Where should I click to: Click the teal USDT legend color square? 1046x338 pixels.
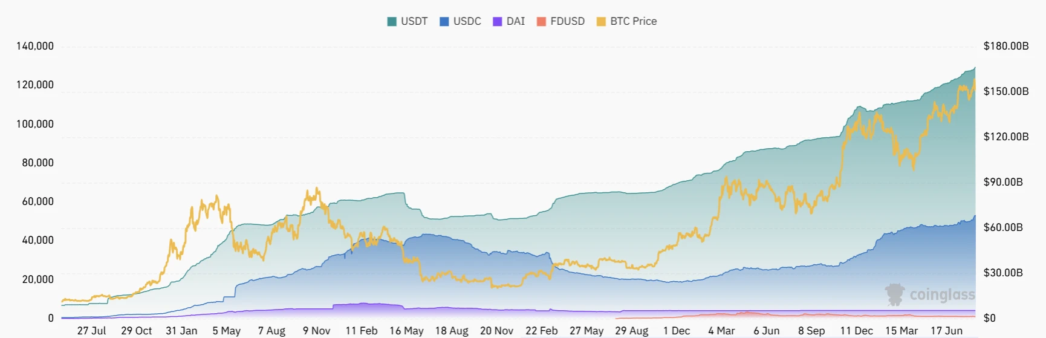(392, 22)
